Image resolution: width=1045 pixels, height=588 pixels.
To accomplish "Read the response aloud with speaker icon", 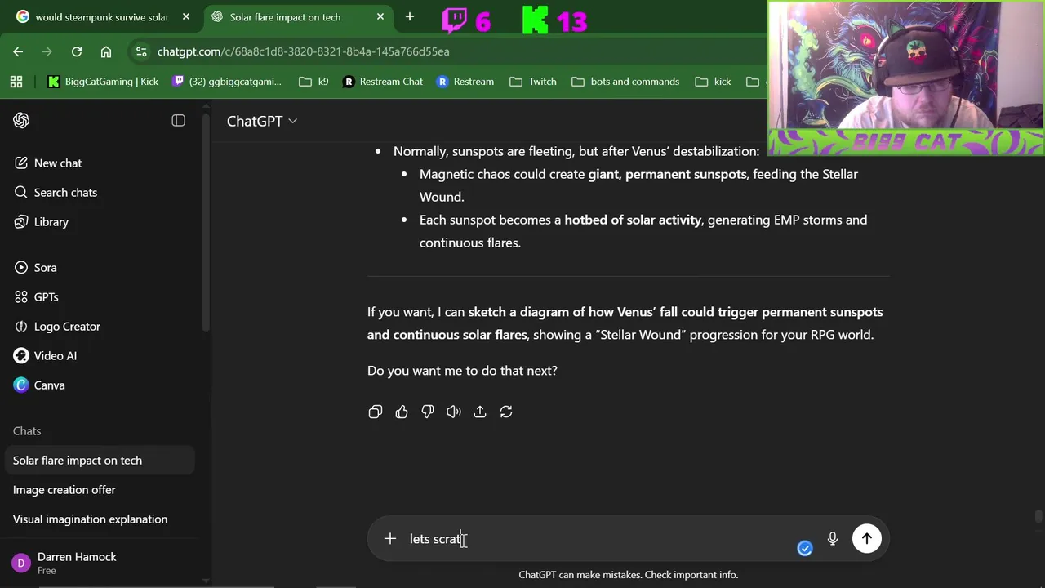I will [454, 412].
